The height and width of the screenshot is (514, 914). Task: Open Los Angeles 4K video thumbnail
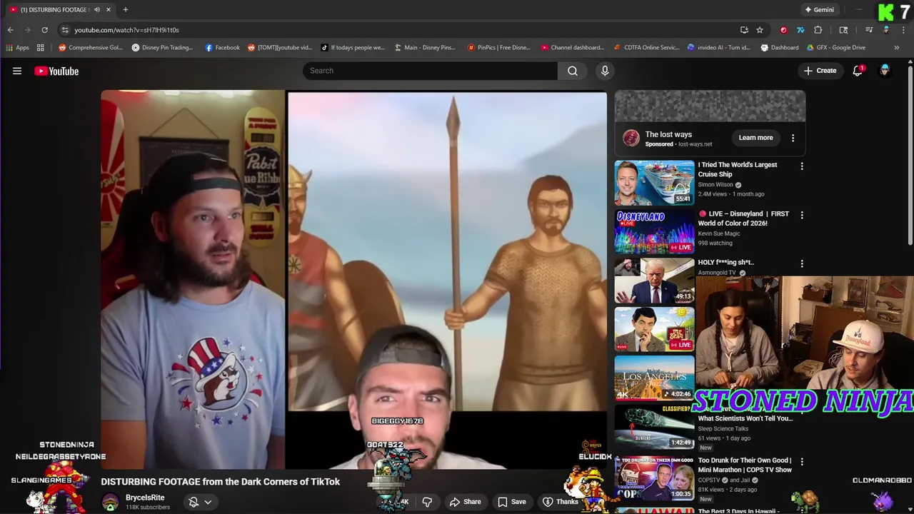[654, 378]
